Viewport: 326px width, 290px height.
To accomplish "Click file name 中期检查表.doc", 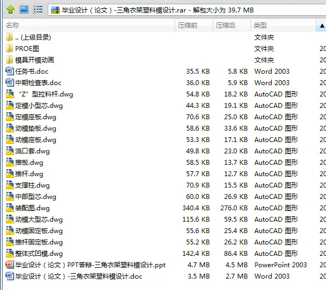I will point(39,83).
